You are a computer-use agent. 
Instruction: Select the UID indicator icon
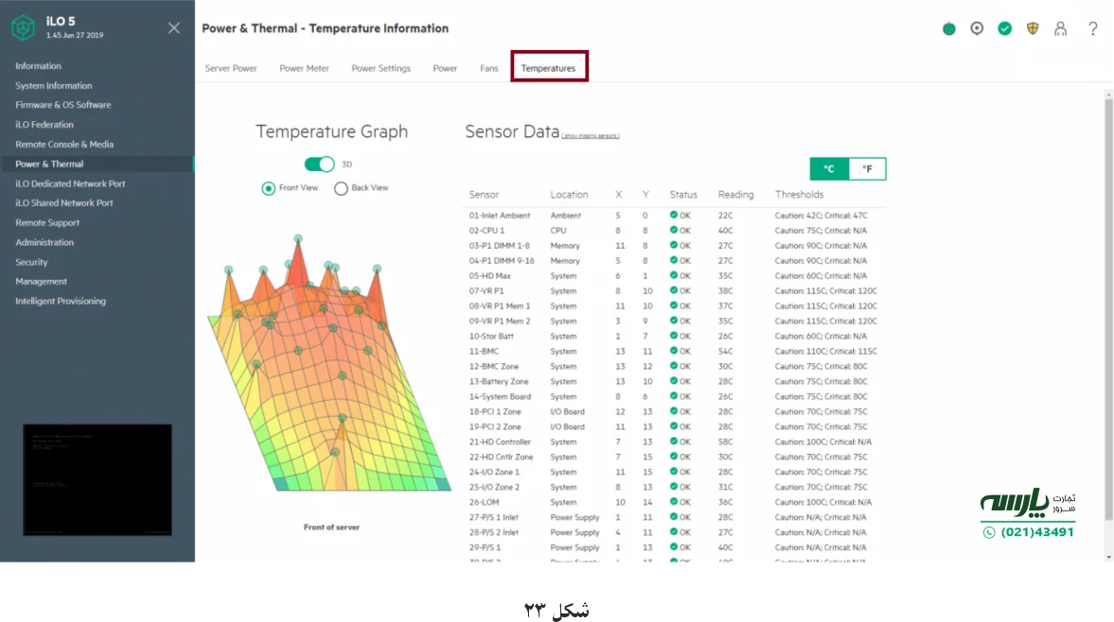[977, 28]
